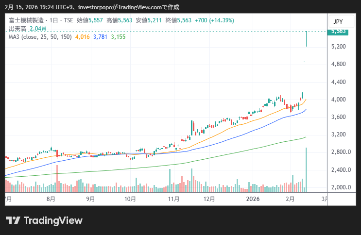Click the current price tag 5,563
This screenshot has width=361, height=235.
[x=338, y=31]
